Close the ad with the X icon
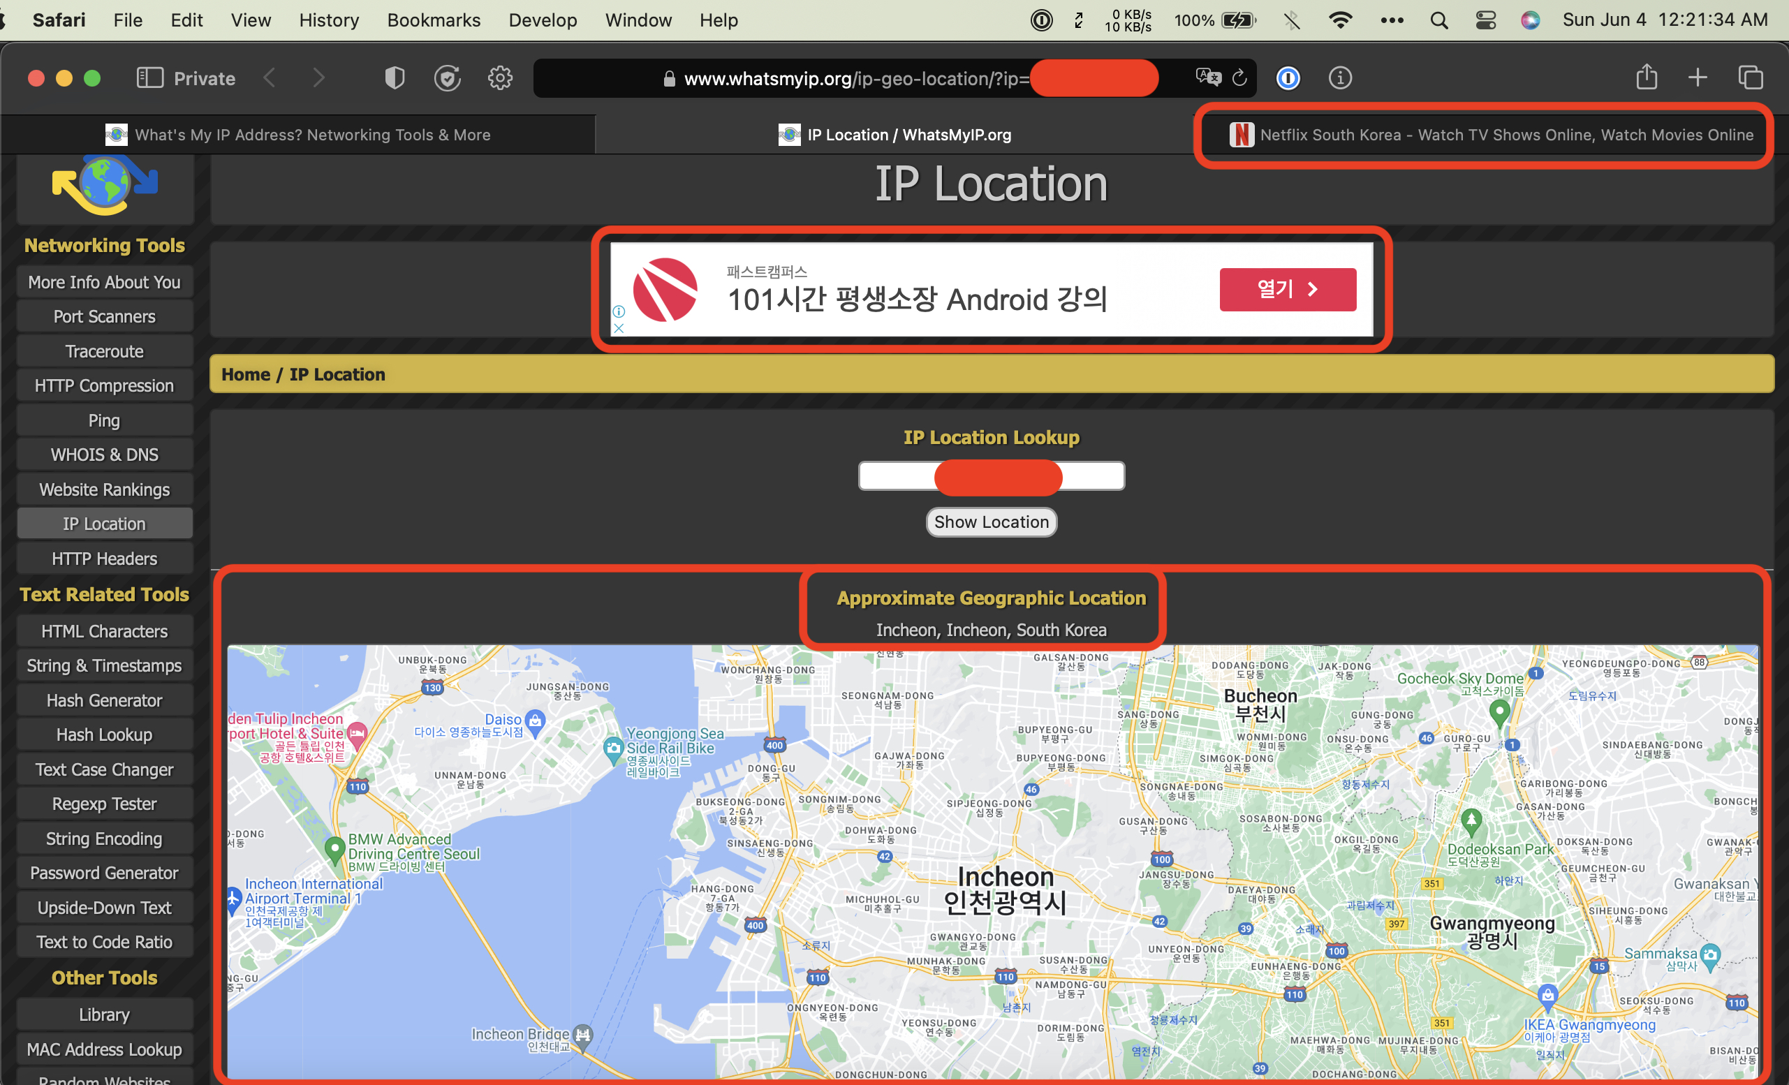Screen dimensions: 1789x1085 click(x=619, y=328)
